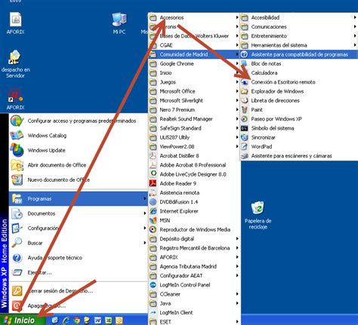Expand the Herramientas del sistema submenu arrow
The image size is (358, 325).
355,45
